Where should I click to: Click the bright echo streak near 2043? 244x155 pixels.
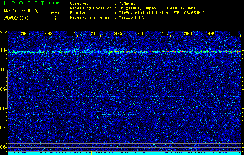pos(80,68)
